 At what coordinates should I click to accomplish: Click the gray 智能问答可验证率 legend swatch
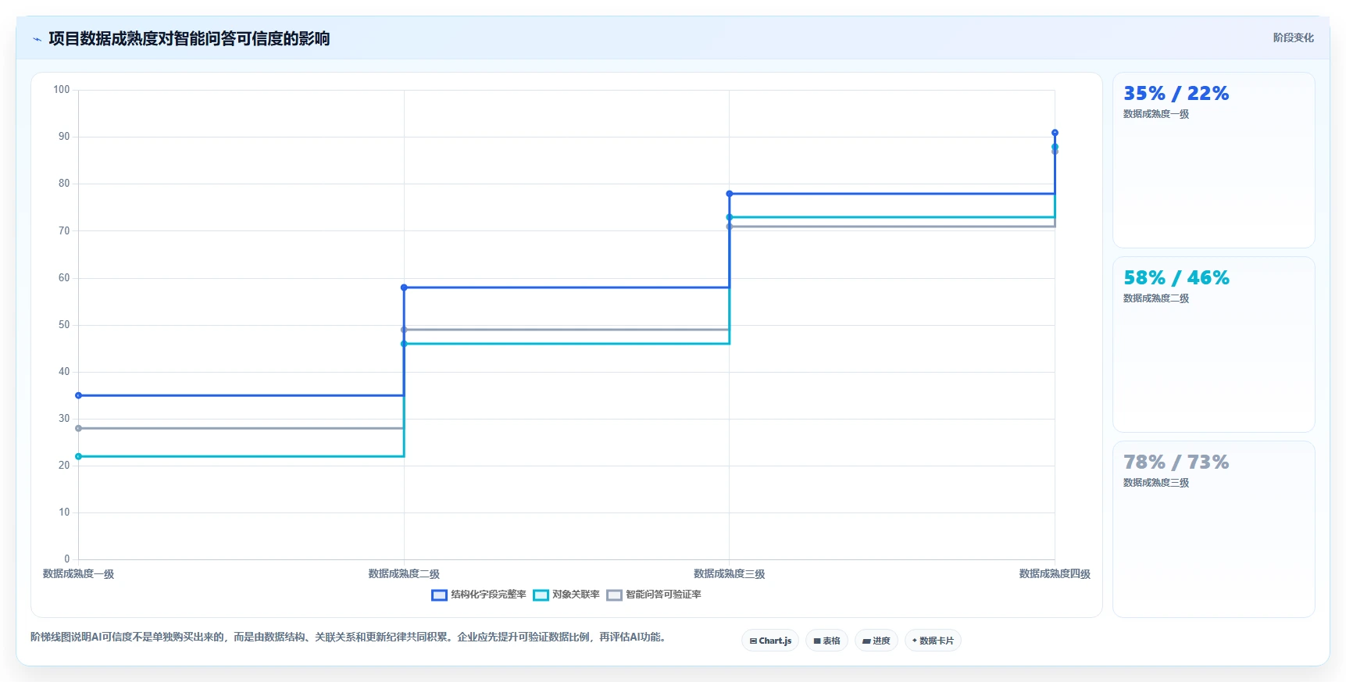coord(614,595)
